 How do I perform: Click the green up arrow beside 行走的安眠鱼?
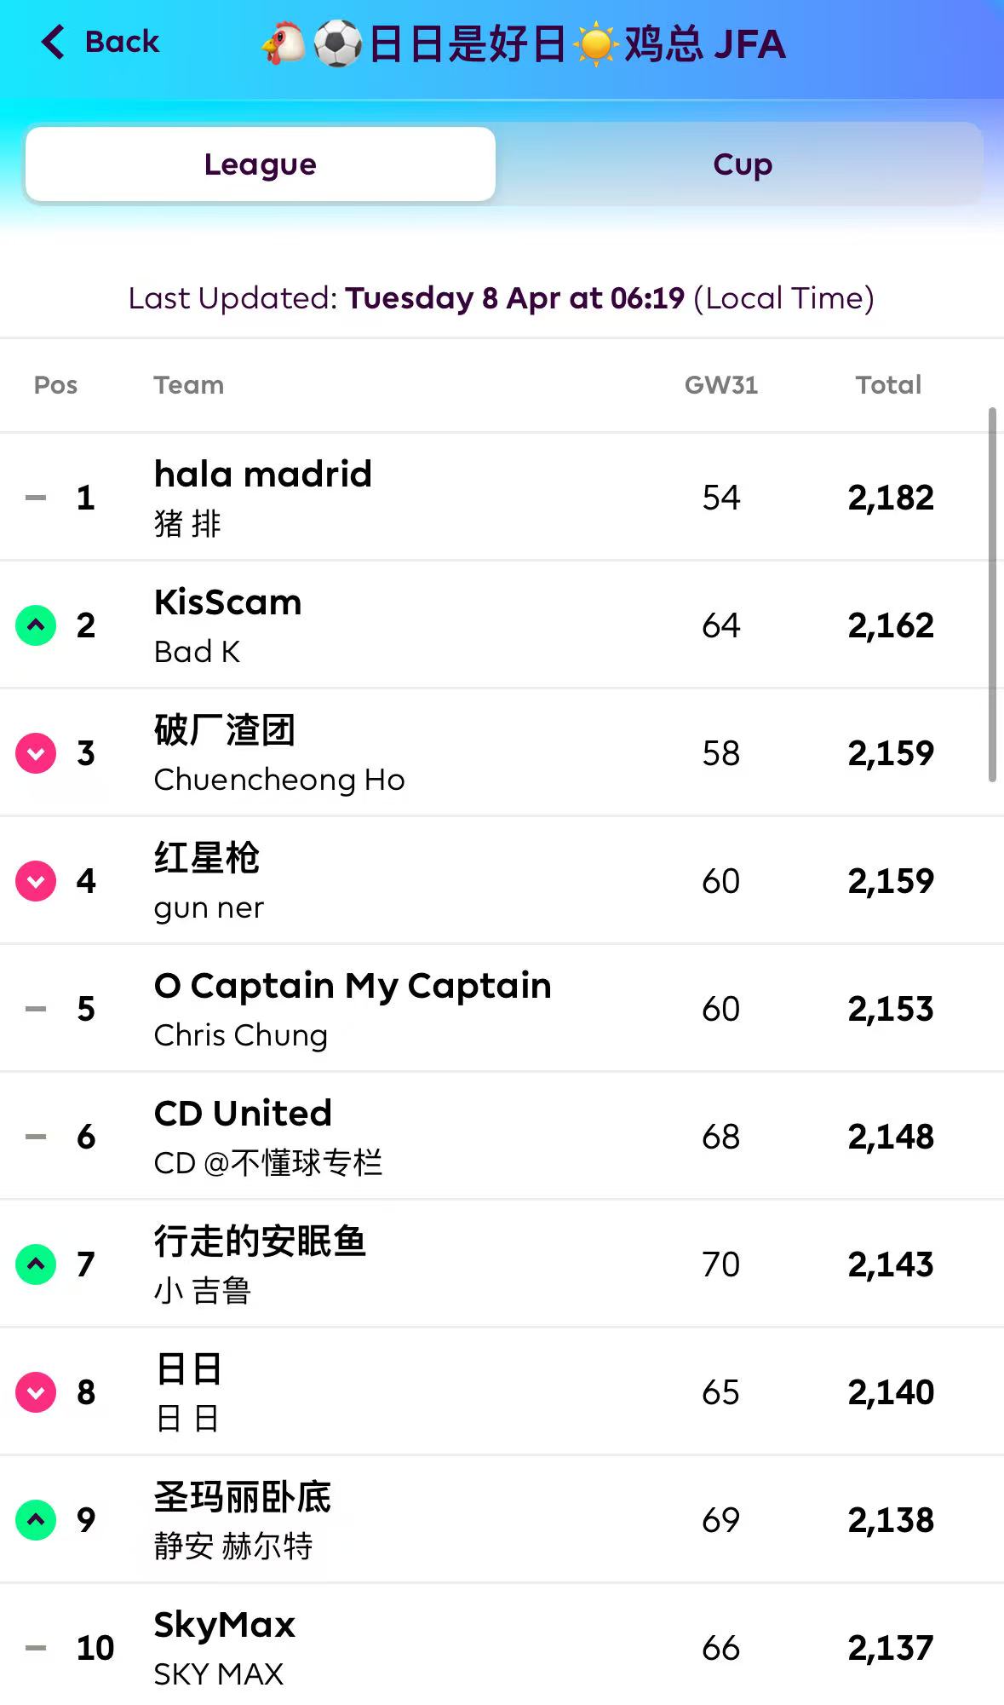coord(36,1264)
